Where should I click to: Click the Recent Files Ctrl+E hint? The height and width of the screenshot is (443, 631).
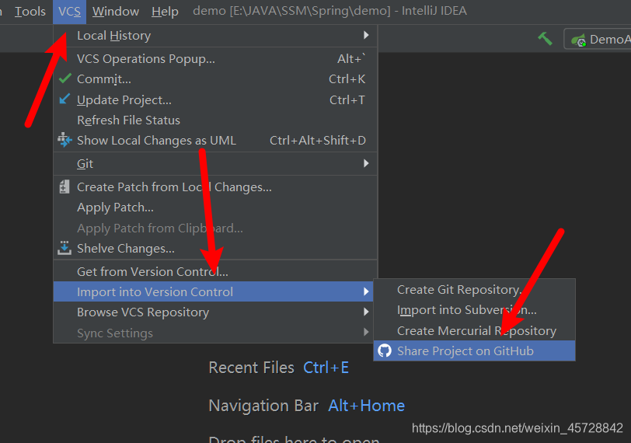278,368
